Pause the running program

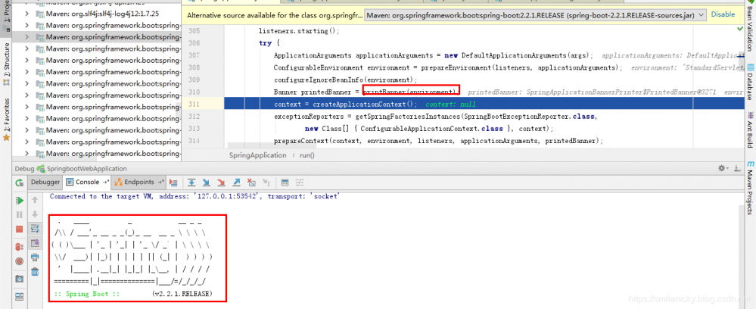(19, 214)
